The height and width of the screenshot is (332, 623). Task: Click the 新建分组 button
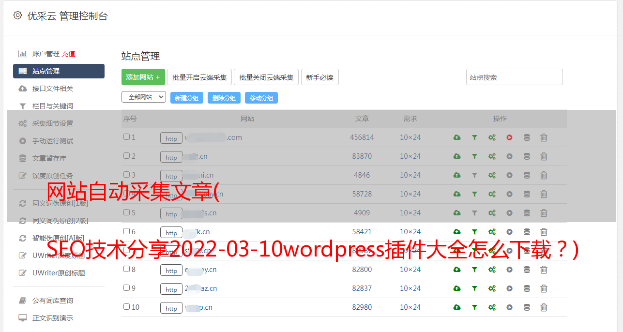(187, 98)
